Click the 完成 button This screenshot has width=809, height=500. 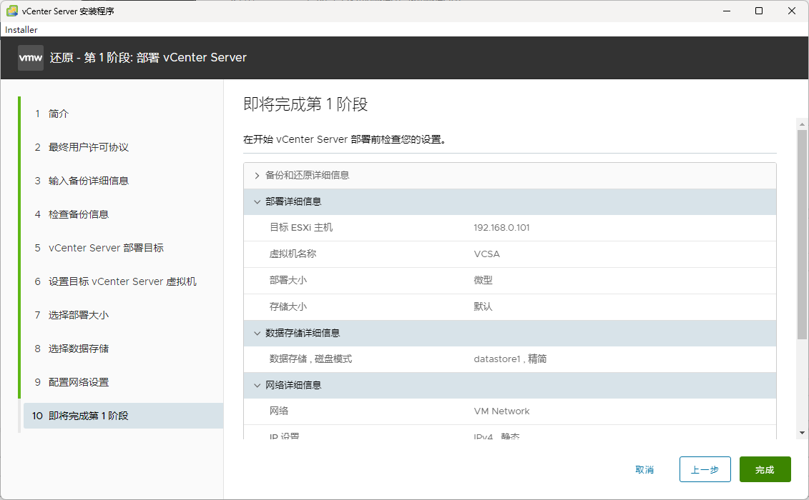click(765, 469)
